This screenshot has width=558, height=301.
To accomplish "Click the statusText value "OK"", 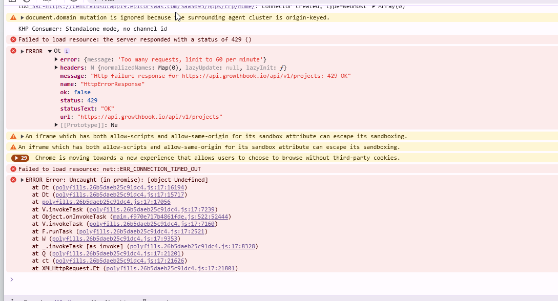I will click(108, 109).
